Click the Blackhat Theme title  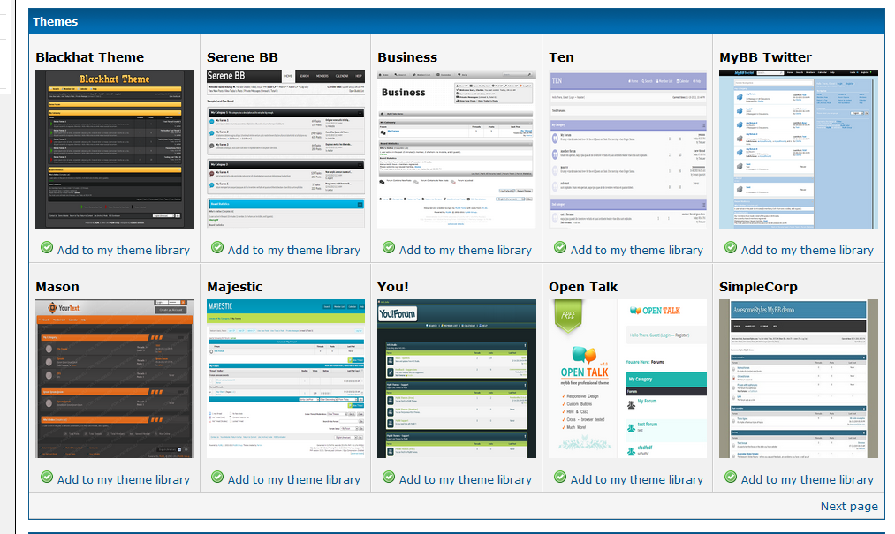click(89, 57)
